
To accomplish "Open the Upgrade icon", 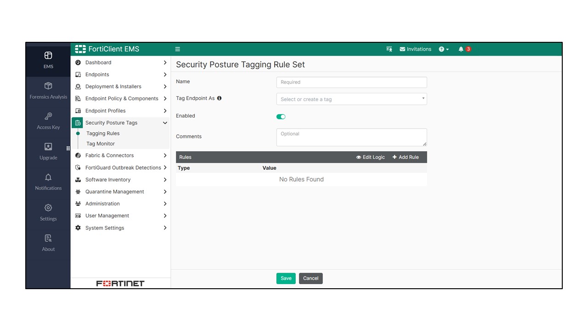I will pyautogui.click(x=48, y=147).
